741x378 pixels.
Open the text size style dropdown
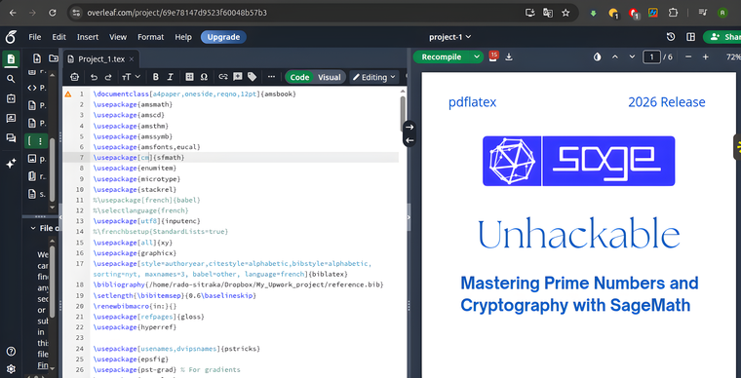pos(131,77)
